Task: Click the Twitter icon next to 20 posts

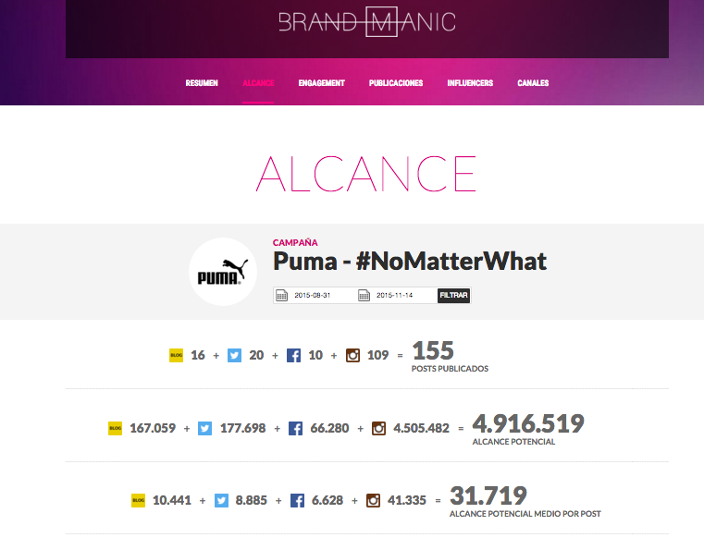Action: click(234, 355)
